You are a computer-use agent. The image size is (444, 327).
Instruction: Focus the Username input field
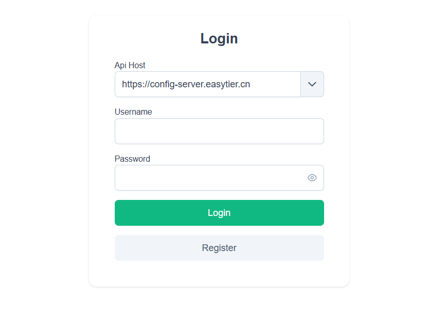[x=219, y=131]
